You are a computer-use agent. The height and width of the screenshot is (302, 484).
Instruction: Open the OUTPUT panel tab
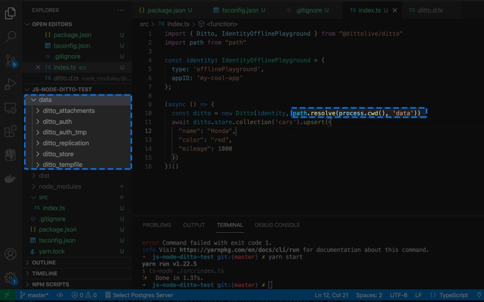pos(194,225)
